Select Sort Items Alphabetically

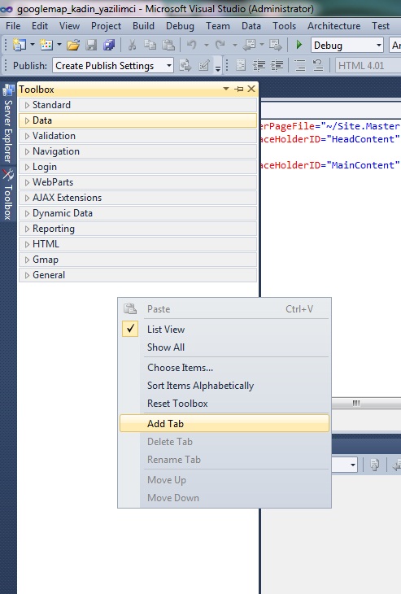click(224, 386)
